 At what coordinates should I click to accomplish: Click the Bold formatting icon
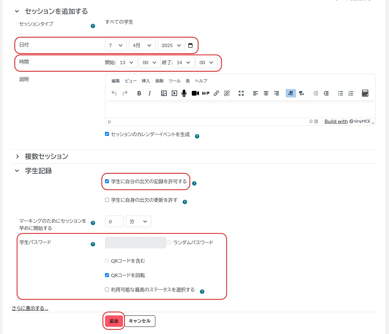pos(139,93)
